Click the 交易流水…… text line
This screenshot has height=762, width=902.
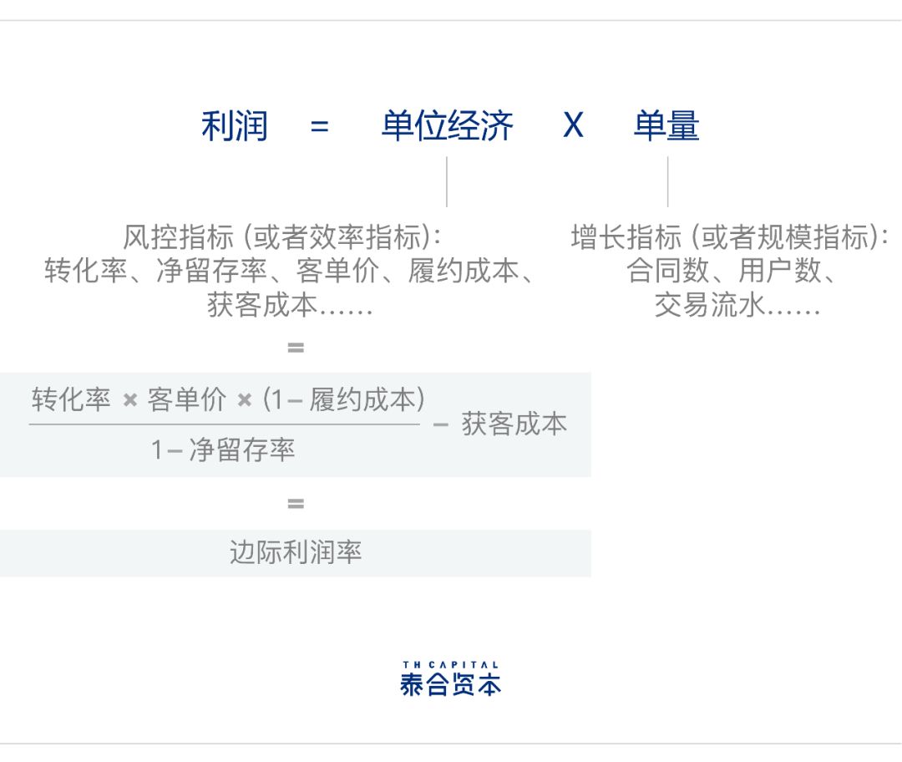[x=737, y=304]
